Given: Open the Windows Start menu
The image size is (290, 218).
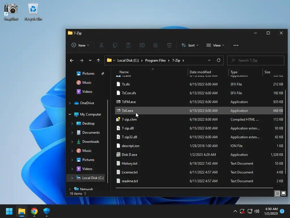Looking at the screenshot, I should (9, 211).
